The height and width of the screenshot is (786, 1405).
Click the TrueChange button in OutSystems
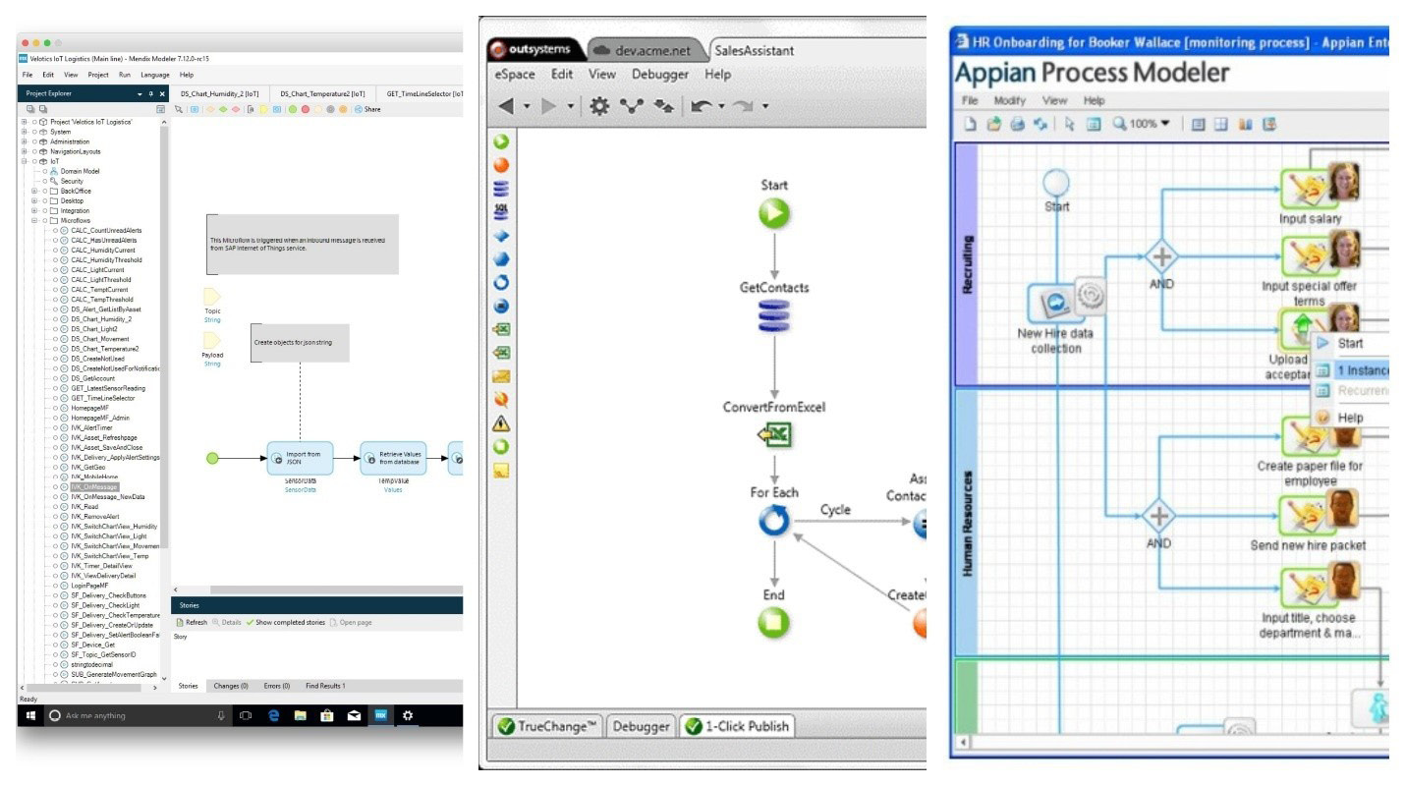pos(547,726)
